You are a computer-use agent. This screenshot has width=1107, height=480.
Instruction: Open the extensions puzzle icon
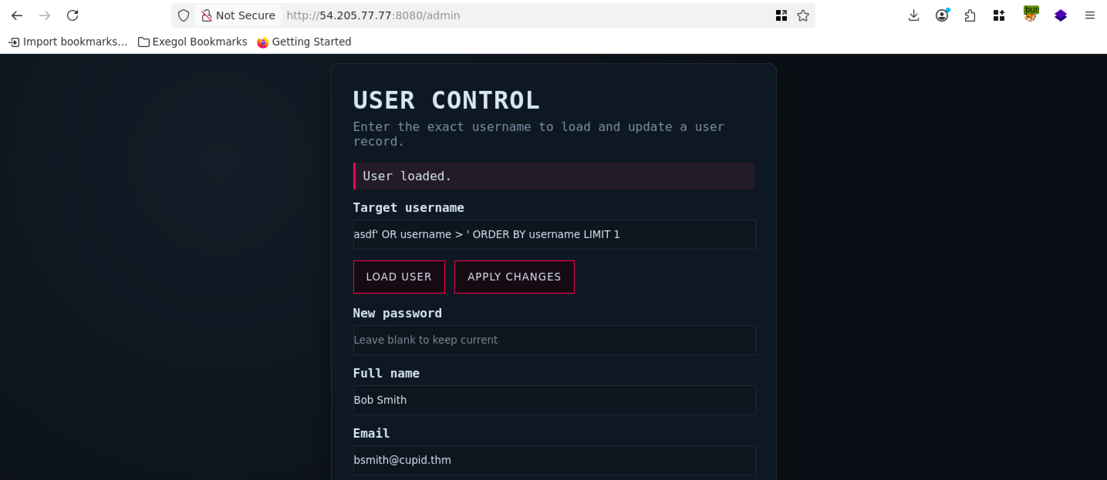click(x=970, y=16)
